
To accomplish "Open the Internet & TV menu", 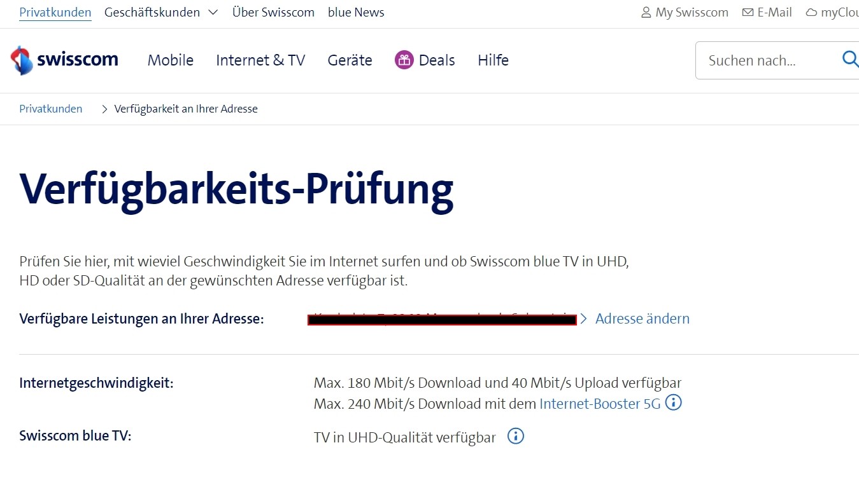I will tap(260, 60).
